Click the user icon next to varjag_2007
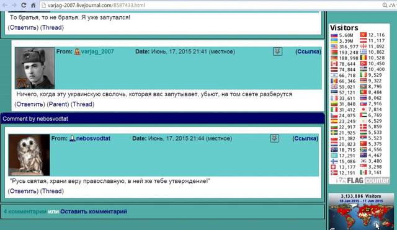397x230 pixels. point(77,51)
